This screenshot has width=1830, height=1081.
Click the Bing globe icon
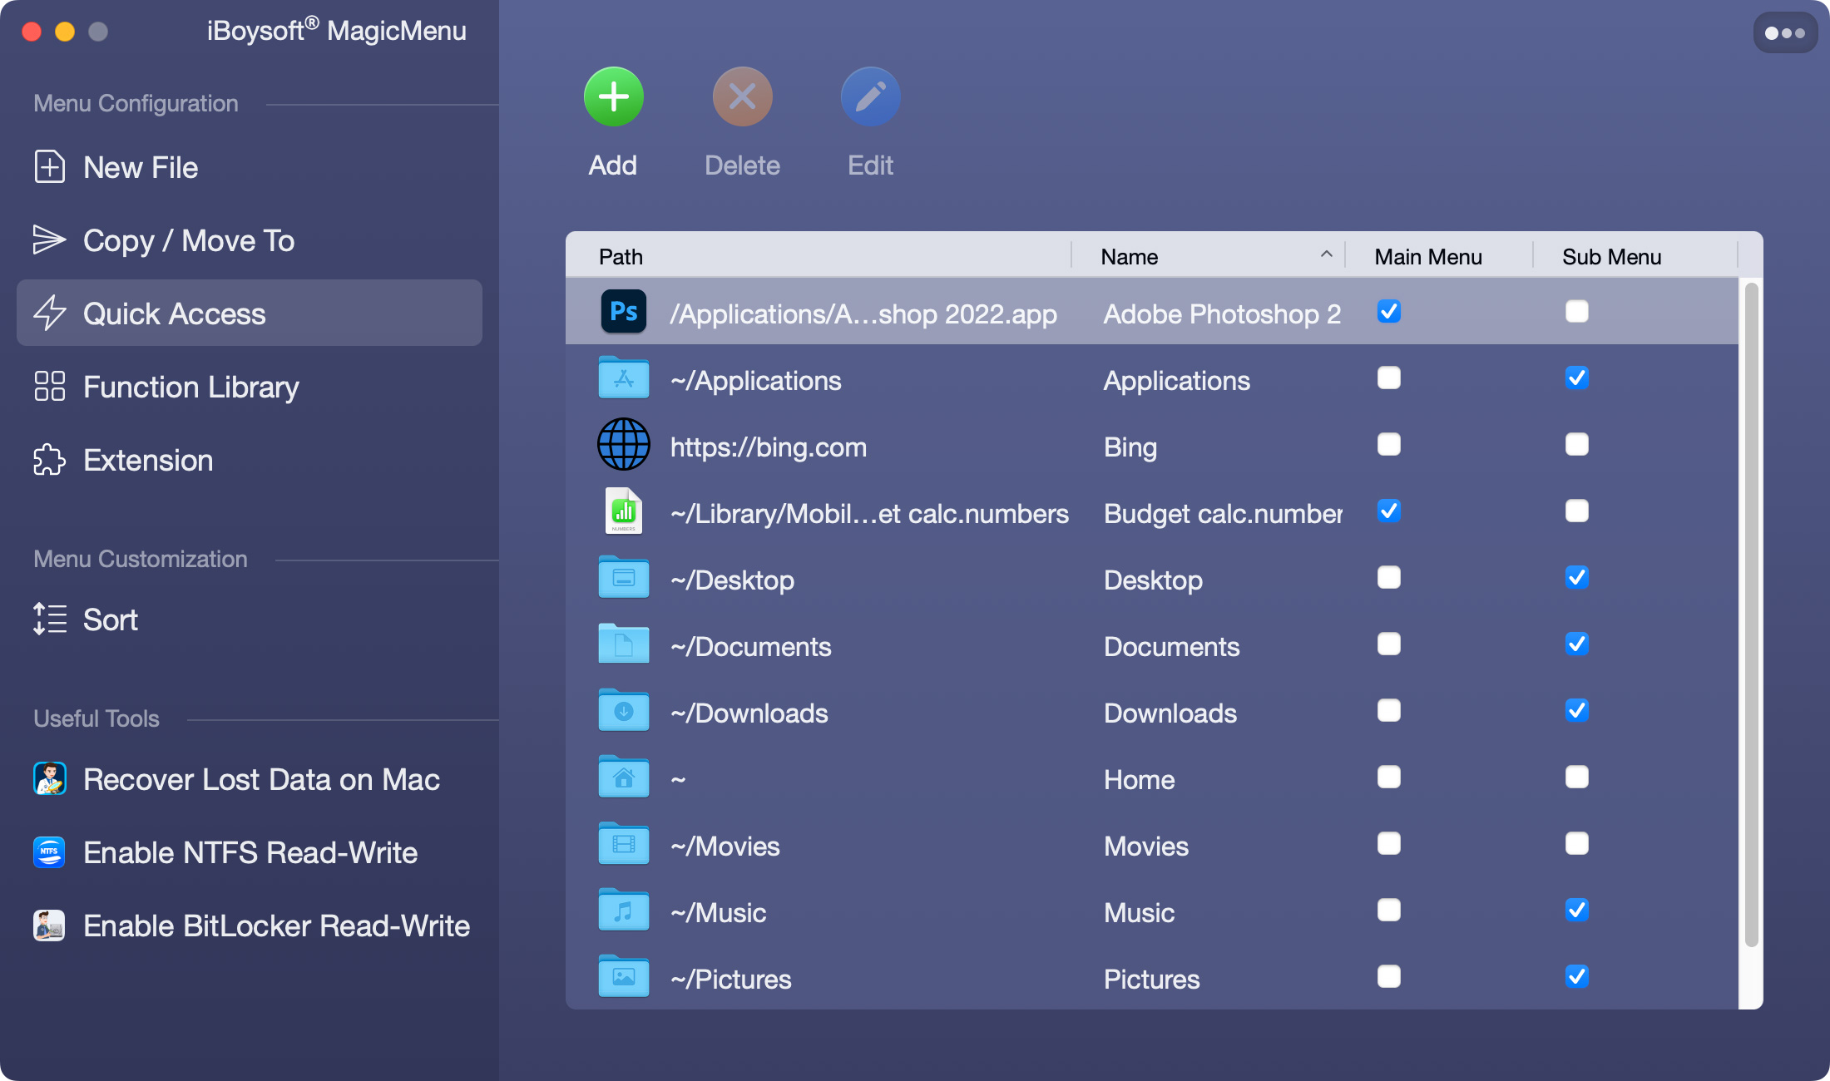pyautogui.click(x=623, y=445)
